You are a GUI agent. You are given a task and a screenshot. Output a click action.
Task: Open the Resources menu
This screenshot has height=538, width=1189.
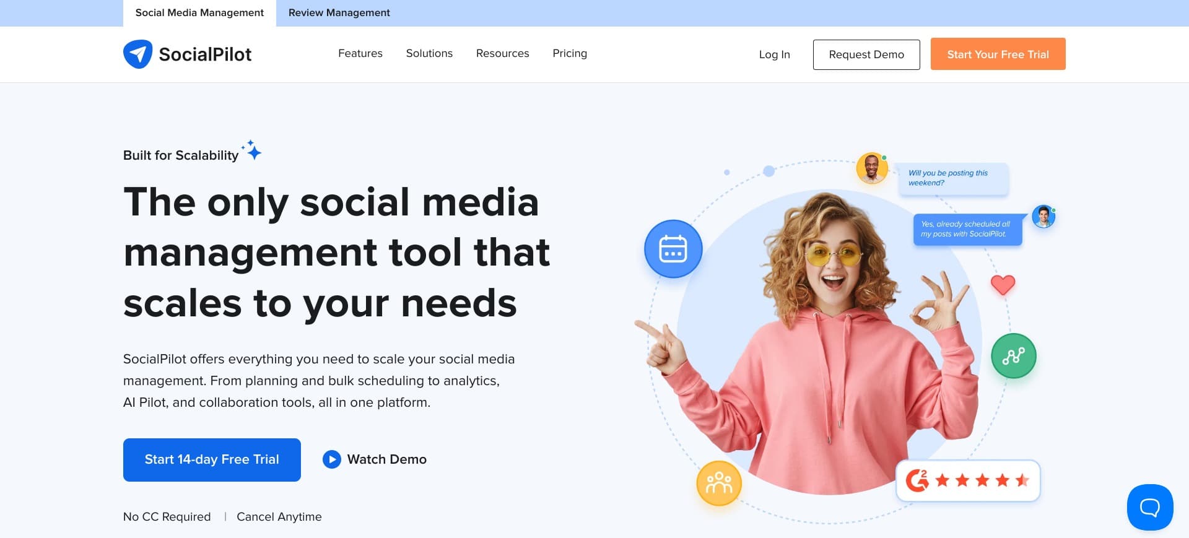pos(502,53)
